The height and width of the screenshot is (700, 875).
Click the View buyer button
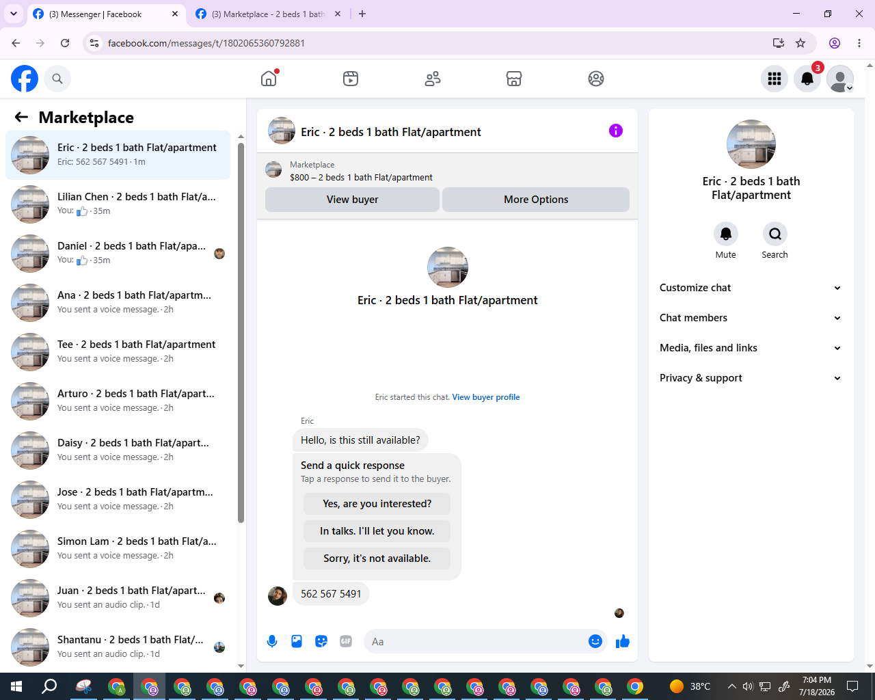[352, 200]
